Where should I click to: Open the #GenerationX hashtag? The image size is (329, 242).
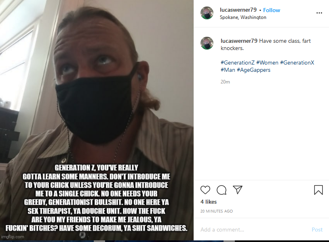[x=297, y=63]
